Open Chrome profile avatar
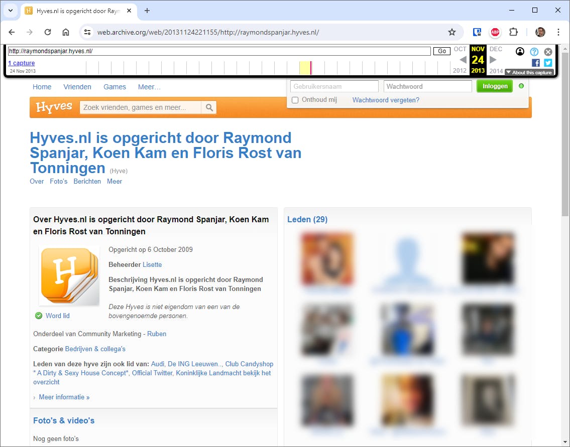 point(540,32)
